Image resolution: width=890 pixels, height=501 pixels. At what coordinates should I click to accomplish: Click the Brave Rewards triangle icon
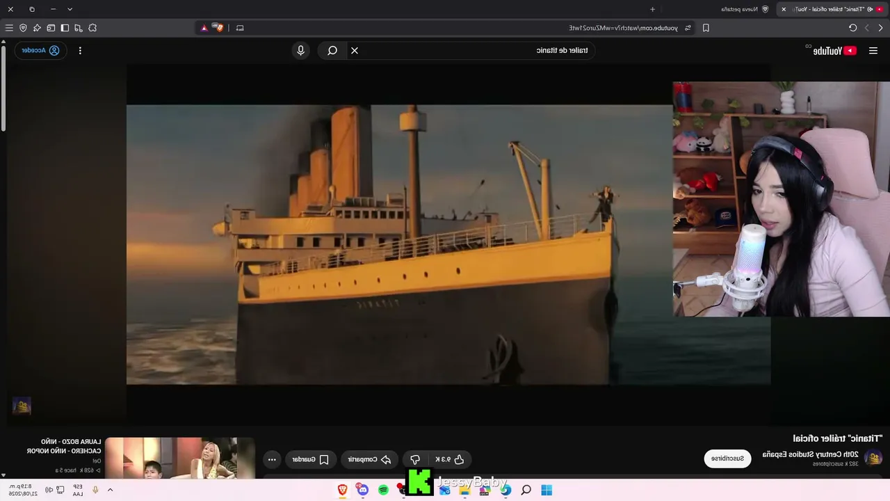(204, 28)
